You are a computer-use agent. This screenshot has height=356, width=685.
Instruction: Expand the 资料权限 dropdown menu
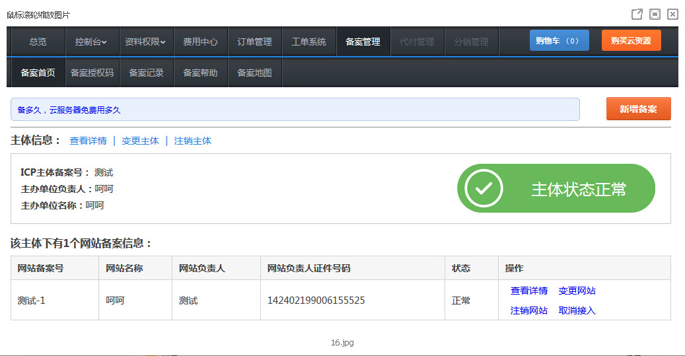145,42
